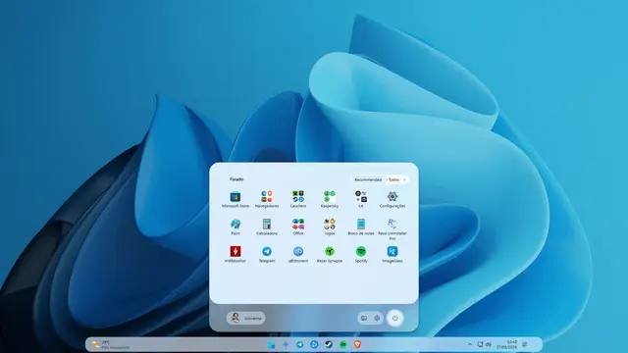Launch Spotify from the Start menu
The height and width of the screenshot is (353, 628).
(361, 254)
